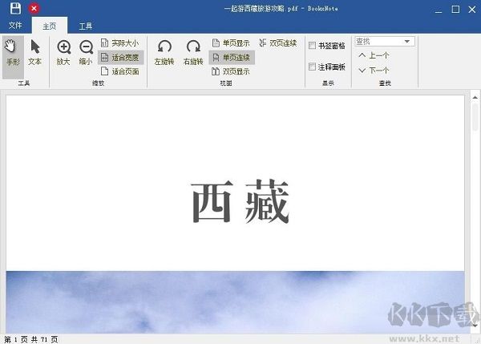
Task: Click the red circular close-document icon
Action: [x=34, y=8]
